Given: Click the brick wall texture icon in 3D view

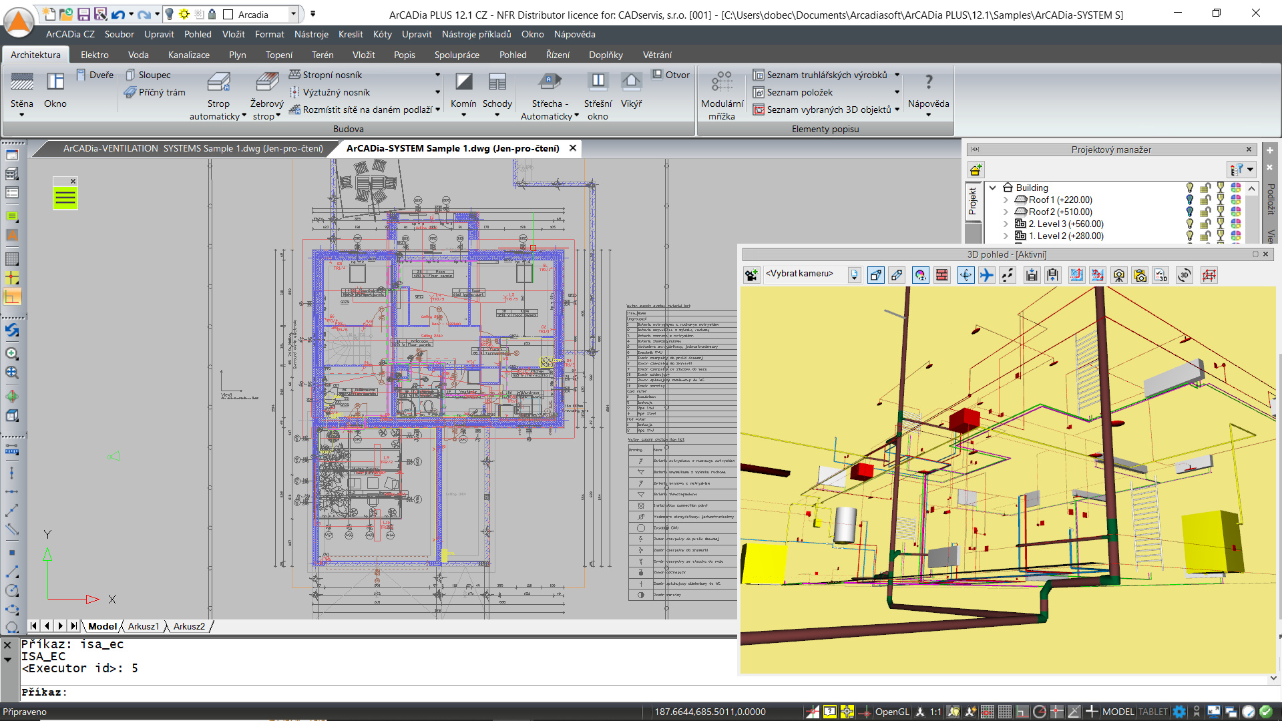Looking at the screenshot, I should coord(942,275).
